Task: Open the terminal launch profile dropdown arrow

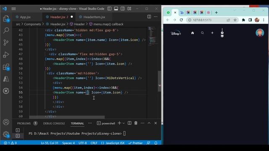Action: [x=124, y=123]
